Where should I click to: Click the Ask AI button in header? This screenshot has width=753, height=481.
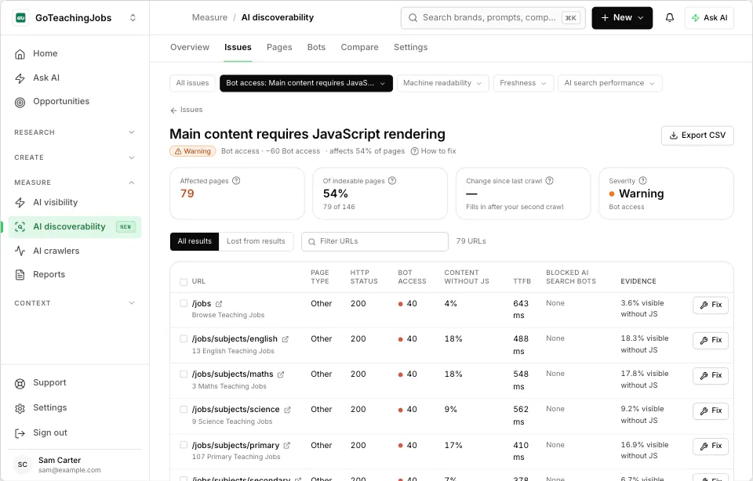pyautogui.click(x=709, y=18)
